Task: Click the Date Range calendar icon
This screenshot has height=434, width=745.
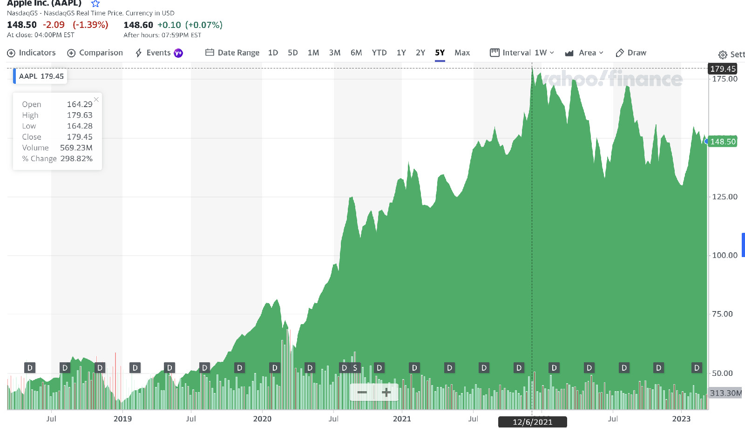Action: click(210, 53)
